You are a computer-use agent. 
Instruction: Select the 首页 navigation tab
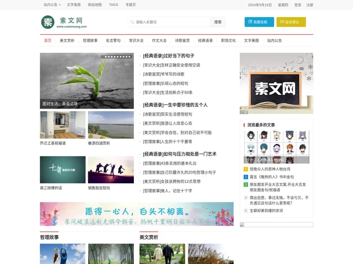[x=48, y=41]
